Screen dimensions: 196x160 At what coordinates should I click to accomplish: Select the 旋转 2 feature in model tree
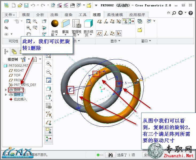[x=16, y=95]
